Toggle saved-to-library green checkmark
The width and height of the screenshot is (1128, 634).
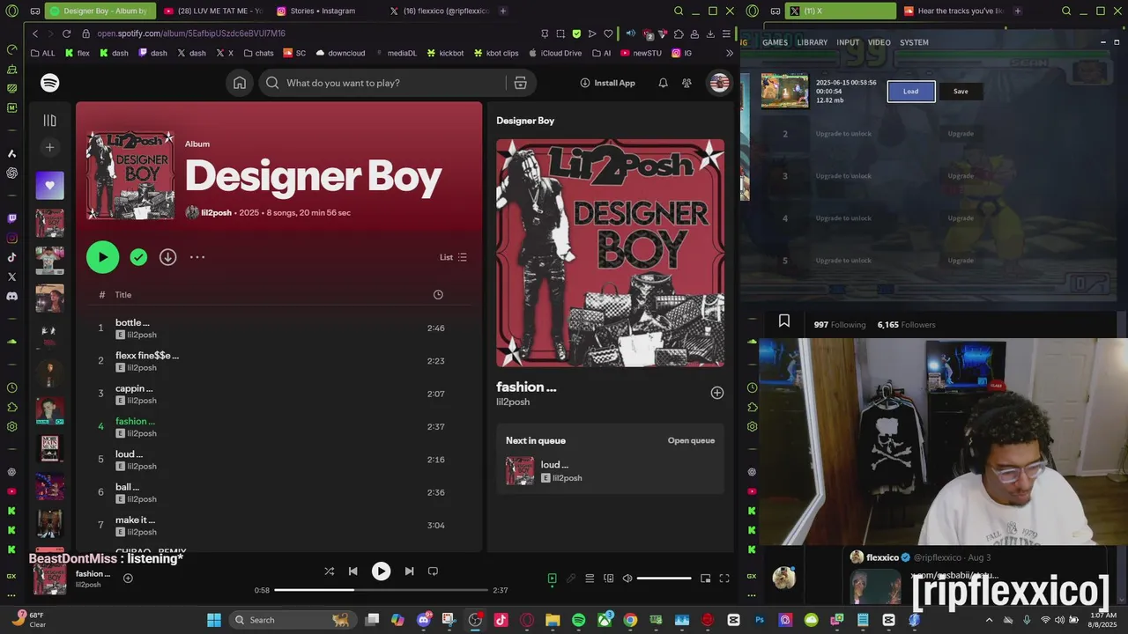[138, 257]
